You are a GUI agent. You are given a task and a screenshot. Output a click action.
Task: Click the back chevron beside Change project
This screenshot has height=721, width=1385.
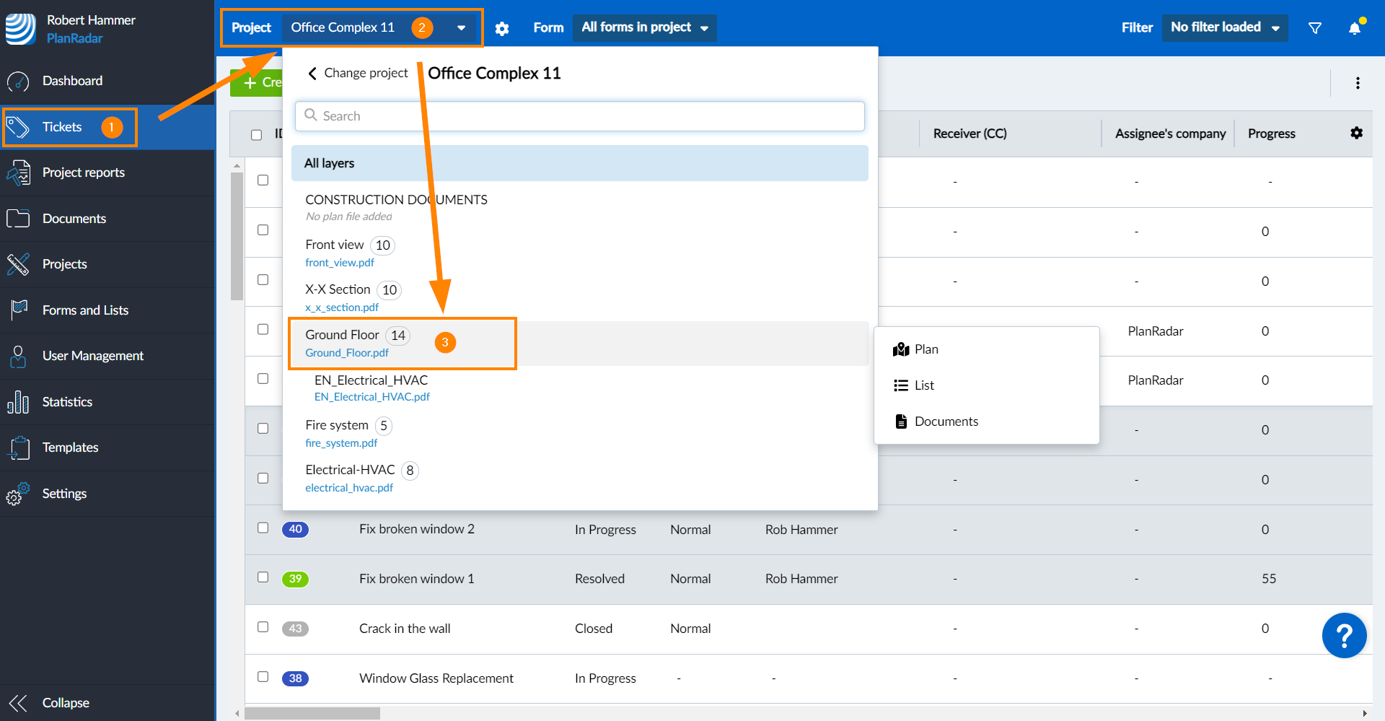tap(312, 73)
